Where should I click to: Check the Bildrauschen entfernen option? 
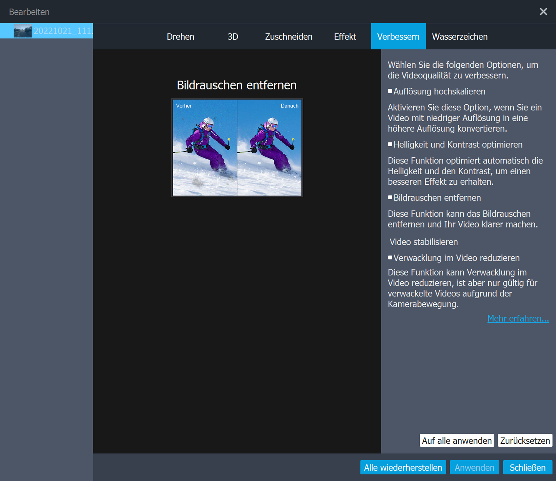[x=390, y=197]
